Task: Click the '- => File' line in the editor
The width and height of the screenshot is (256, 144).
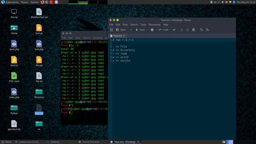Action: click(120, 46)
